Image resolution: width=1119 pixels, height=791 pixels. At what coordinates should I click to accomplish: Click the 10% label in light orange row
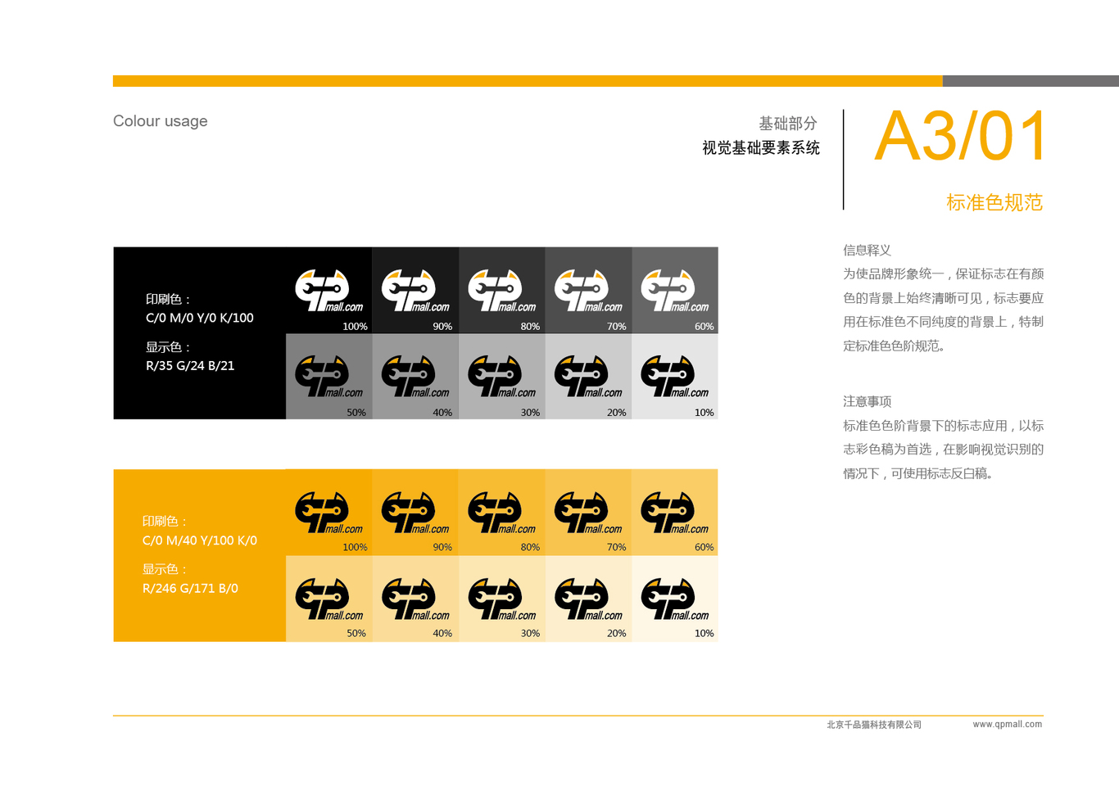pos(704,633)
